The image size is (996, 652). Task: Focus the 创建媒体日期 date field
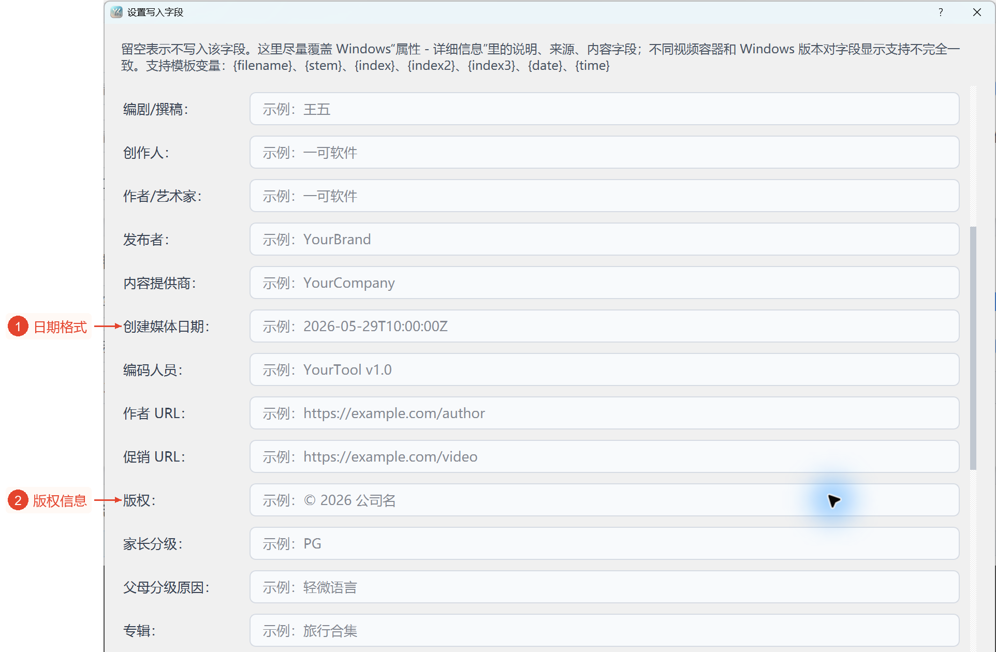(x=604, y=326)
